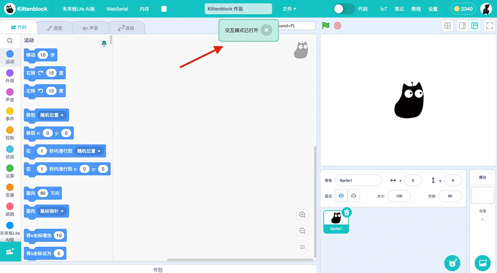Viewport: 497px width, 273px height.
Task: Click the green flag to run
Action: coord(326,25)
